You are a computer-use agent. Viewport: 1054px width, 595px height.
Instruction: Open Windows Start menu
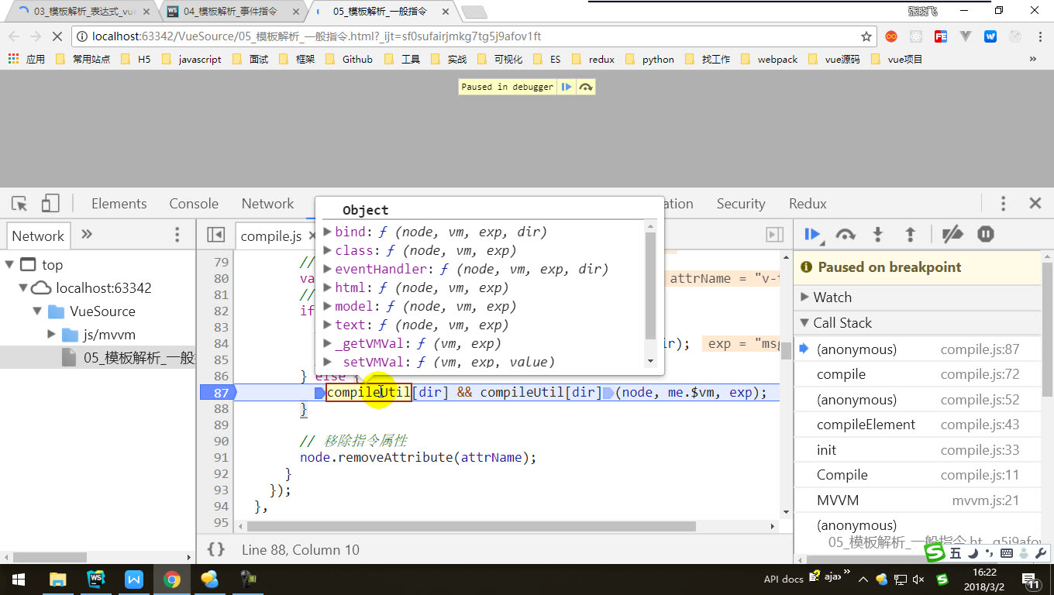pos(19,580)
